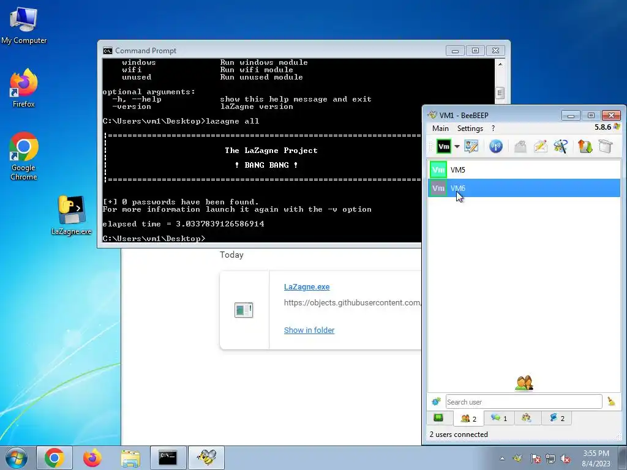This screenshot has height=470, width=627.
Task: Open the file transfer arrows icon
Action: tap(585, 146)
